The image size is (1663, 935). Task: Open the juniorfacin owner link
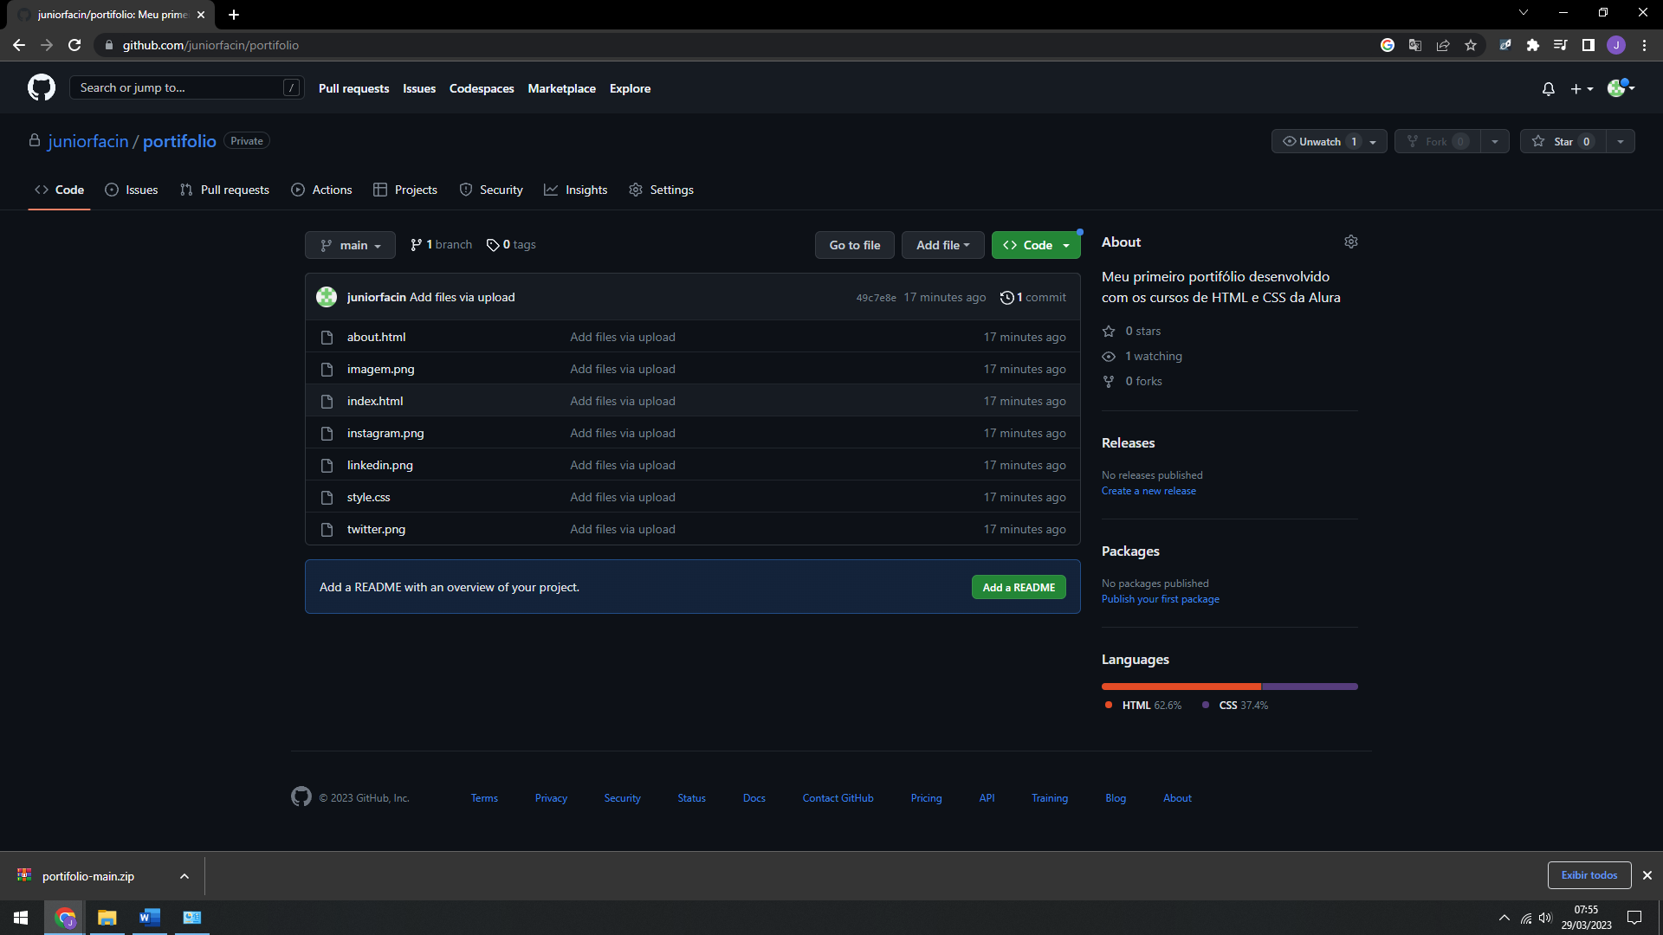pyautogui.click(x=88, y=141)
